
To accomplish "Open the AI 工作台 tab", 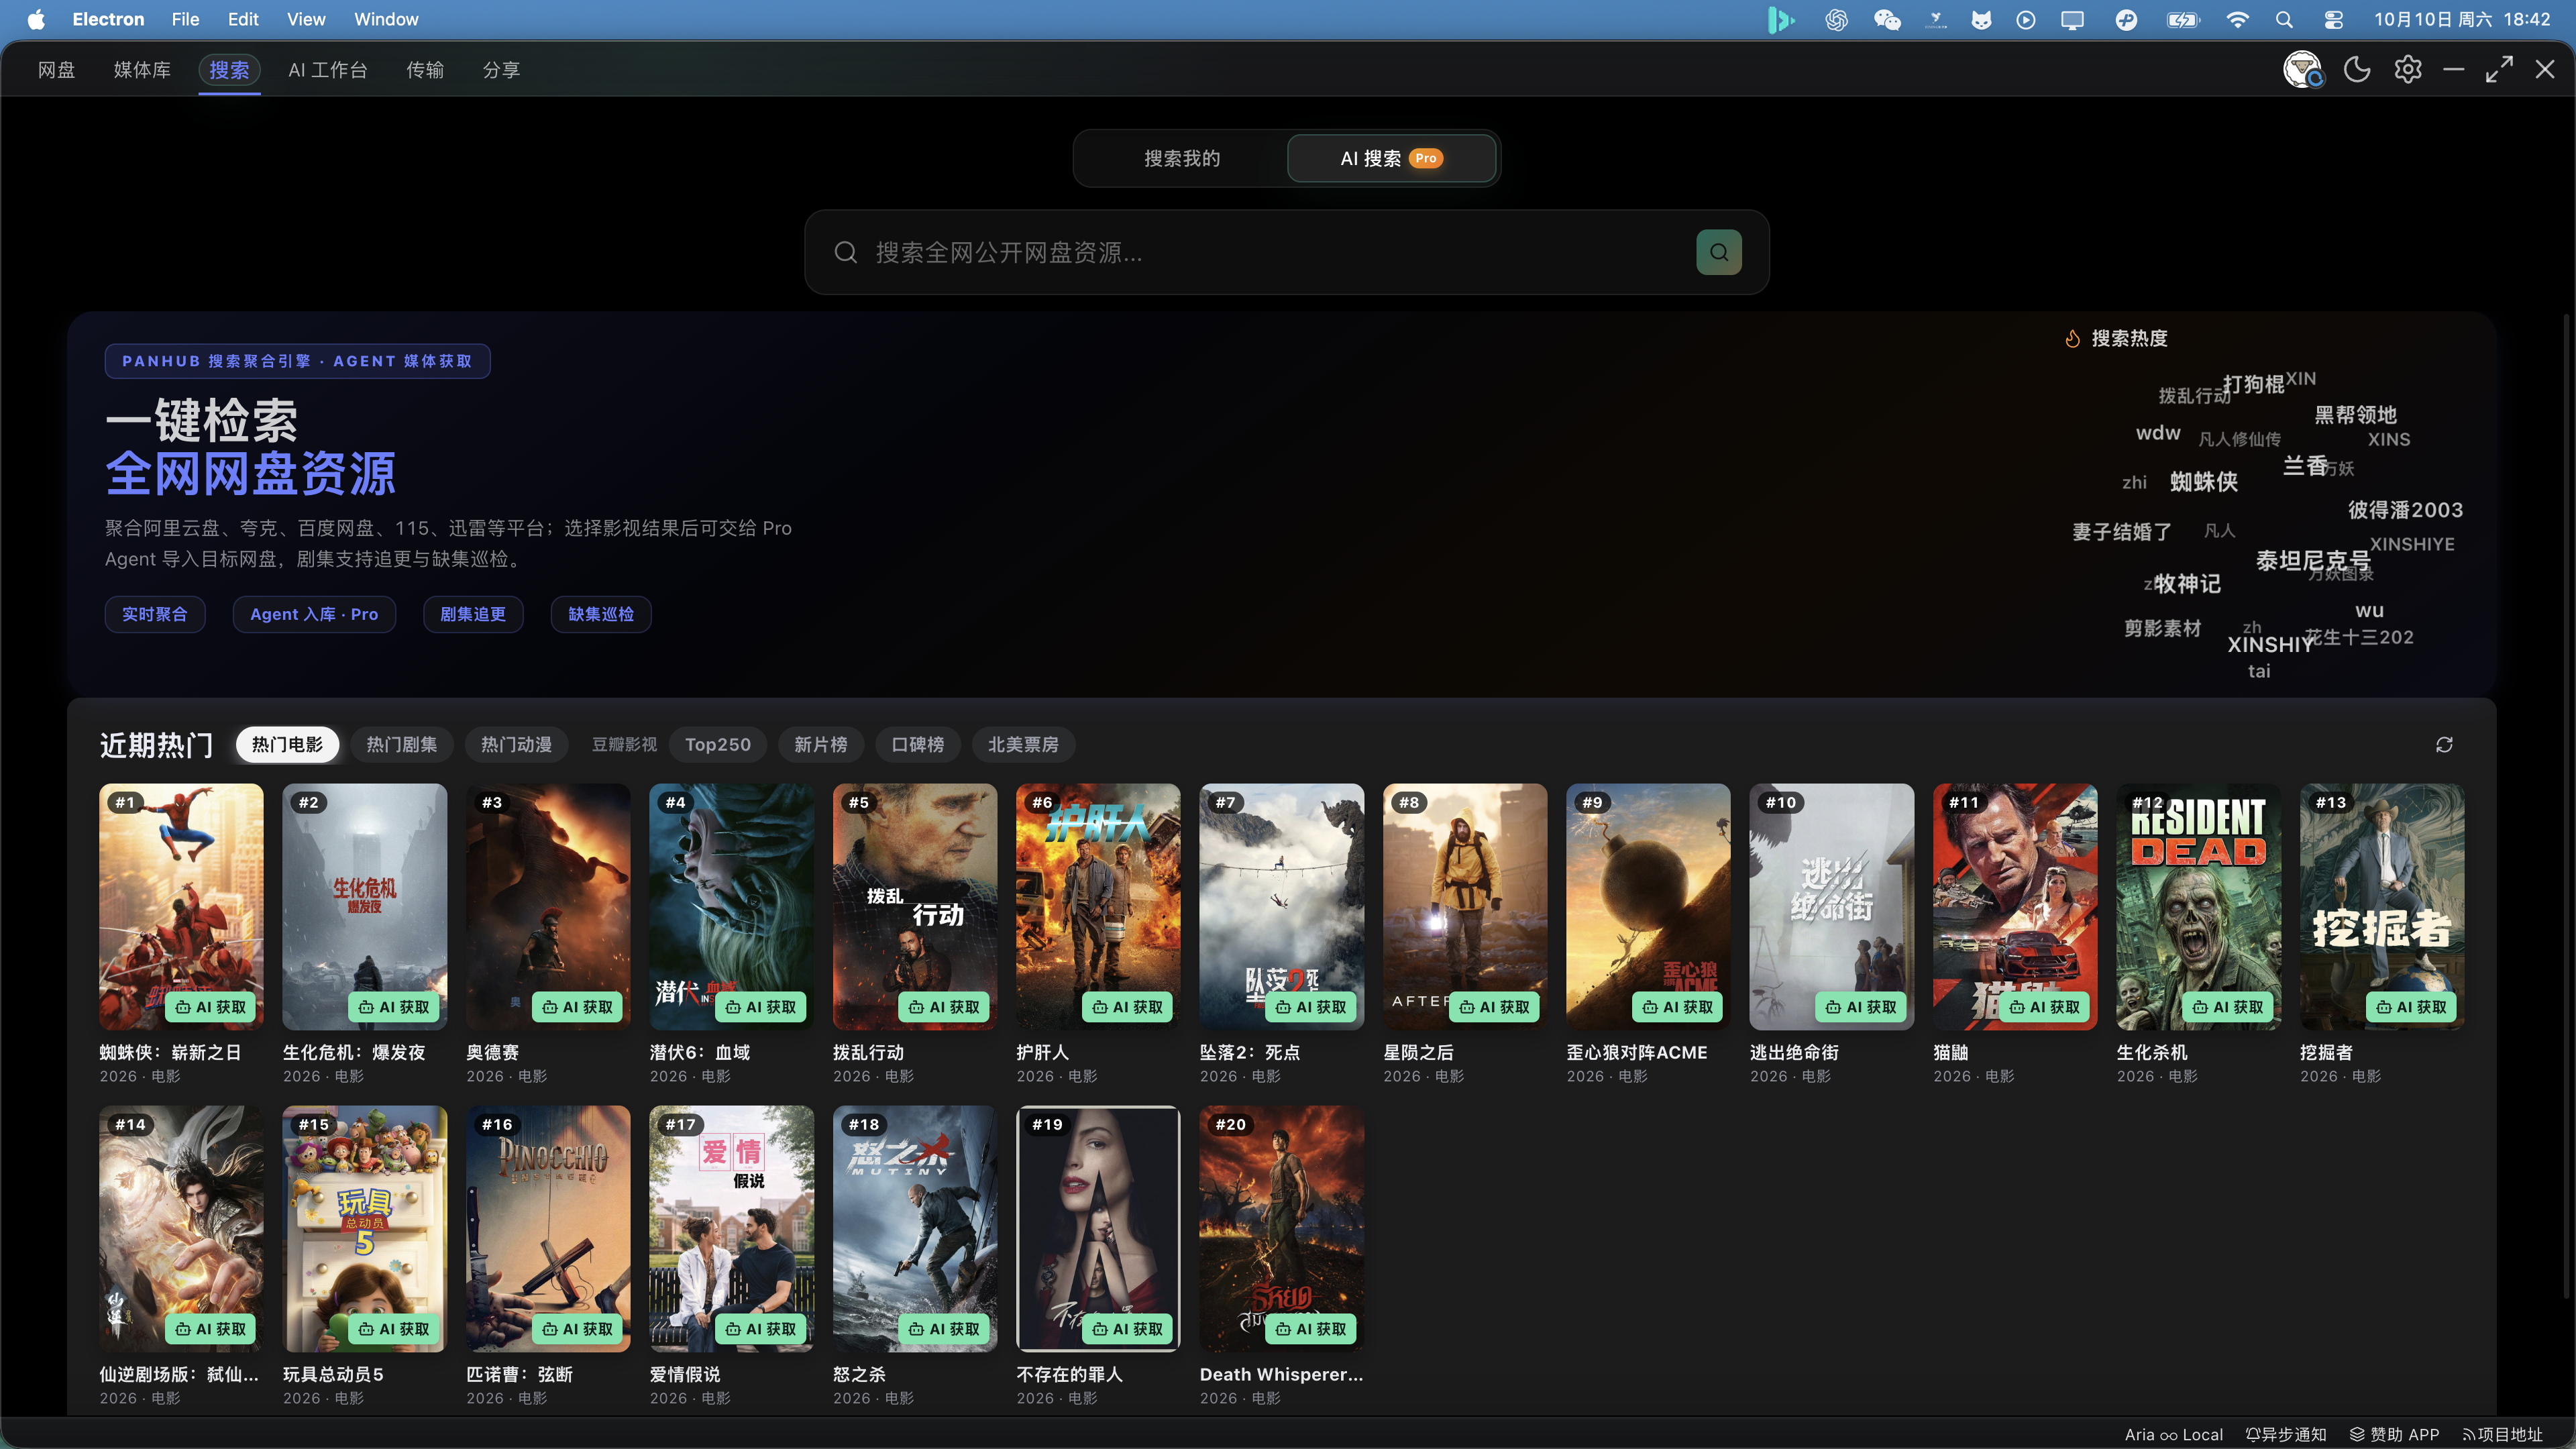I will click(328, 69).
